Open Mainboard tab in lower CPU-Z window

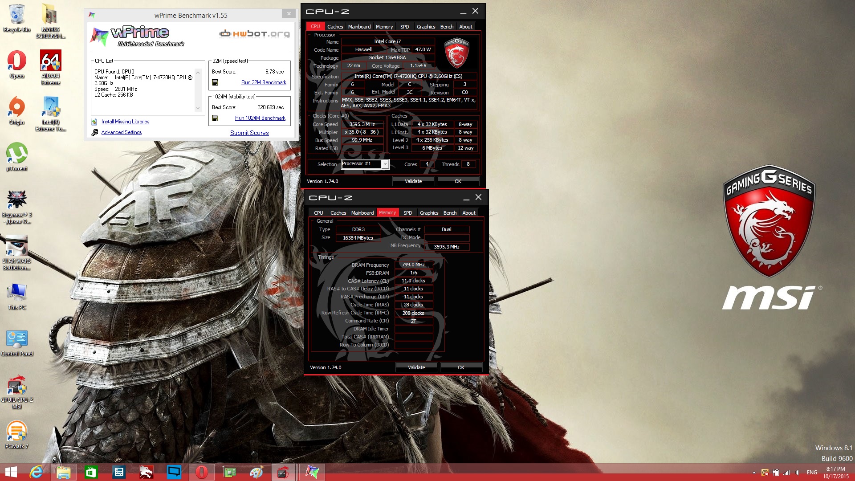pyautogui.click(x=362, y=213)
